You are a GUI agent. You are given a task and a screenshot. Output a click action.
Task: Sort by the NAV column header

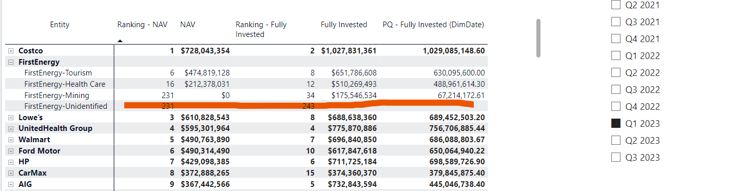(x=187, y=25)
